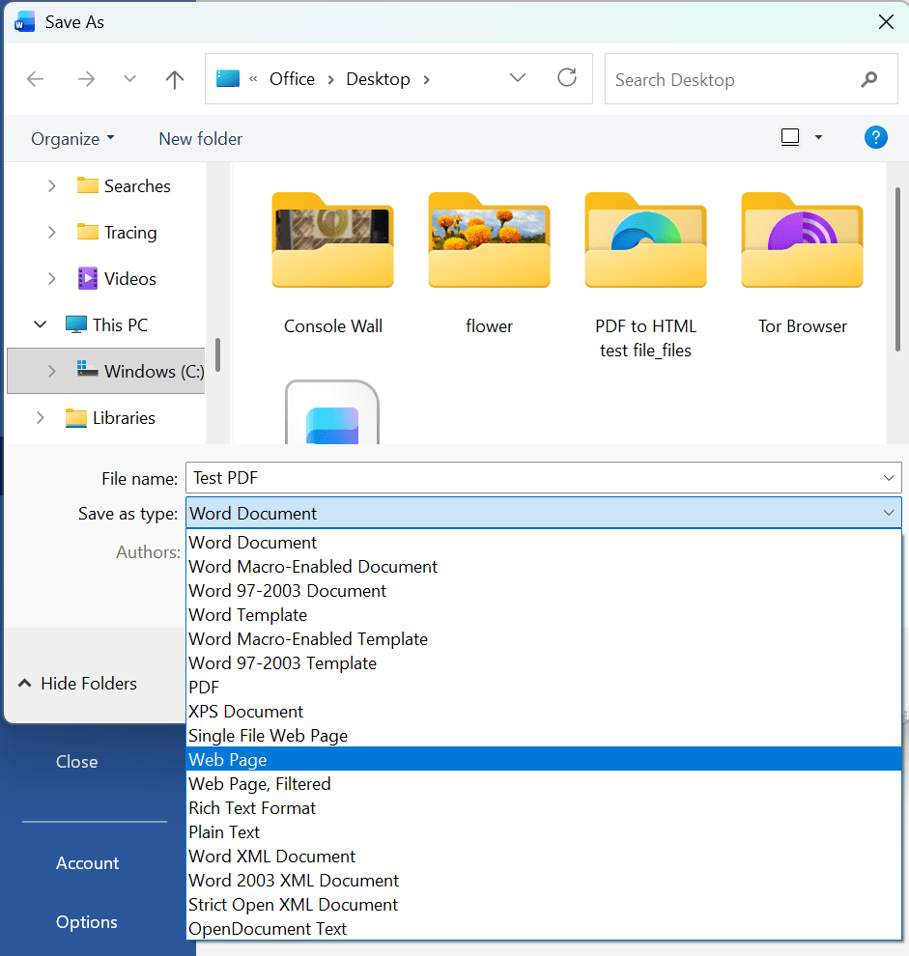Click the Refresh icon in address bar
The width and height of the screenshot is (909, 956).
pyautogui.click(x=567, y=79)
